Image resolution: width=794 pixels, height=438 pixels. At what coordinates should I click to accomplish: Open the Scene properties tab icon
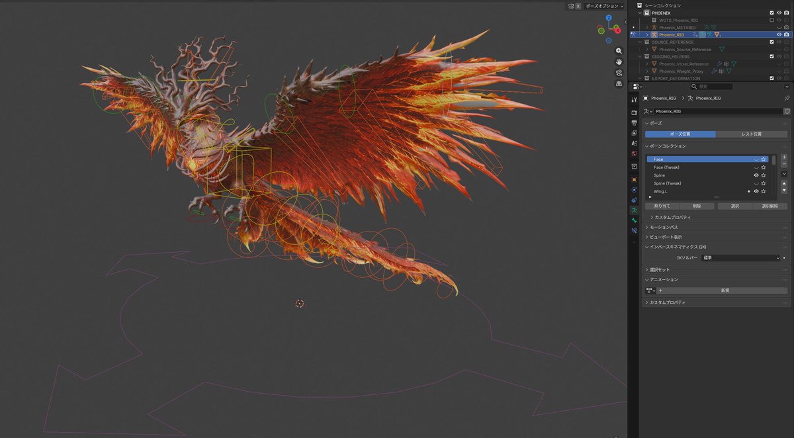(x=635, y=143)
